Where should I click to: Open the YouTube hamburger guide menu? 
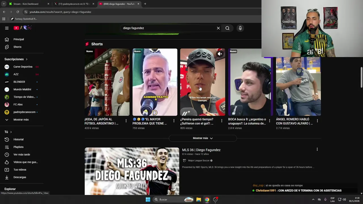pos(7,28)
